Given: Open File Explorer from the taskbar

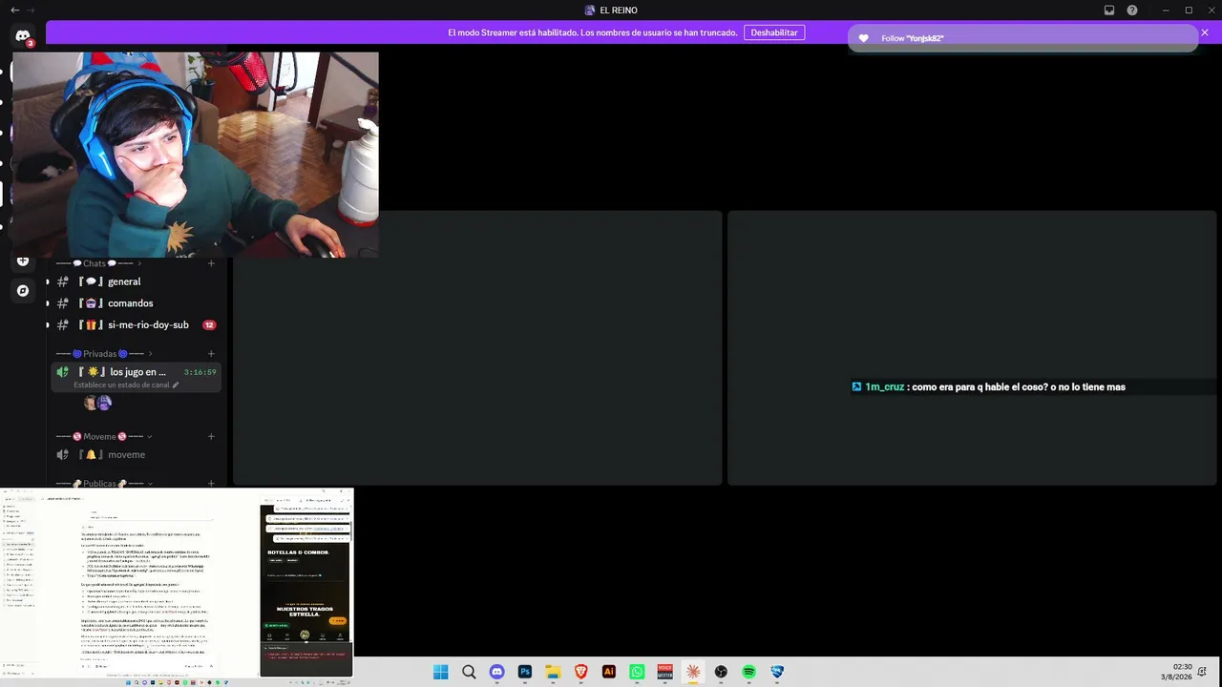Looking at the screenshot, I should pyautogui.click(x=553, y=672).
